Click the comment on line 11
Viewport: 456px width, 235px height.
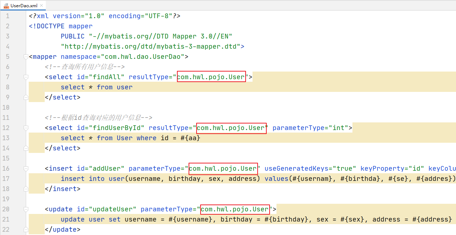[x=98, y=118]
